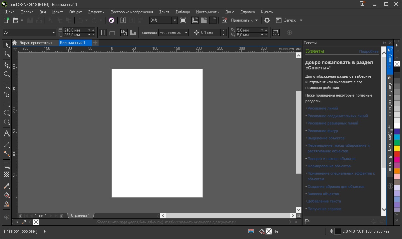This screenshot has width=402, height=239.
Task: Open the units dropdown showing миллиметры
Action: pos(186,33)
